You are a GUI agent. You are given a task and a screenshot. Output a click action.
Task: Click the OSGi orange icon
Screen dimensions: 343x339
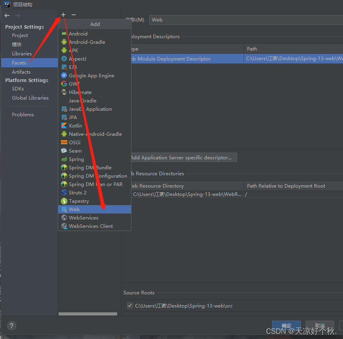pos(64,142)
